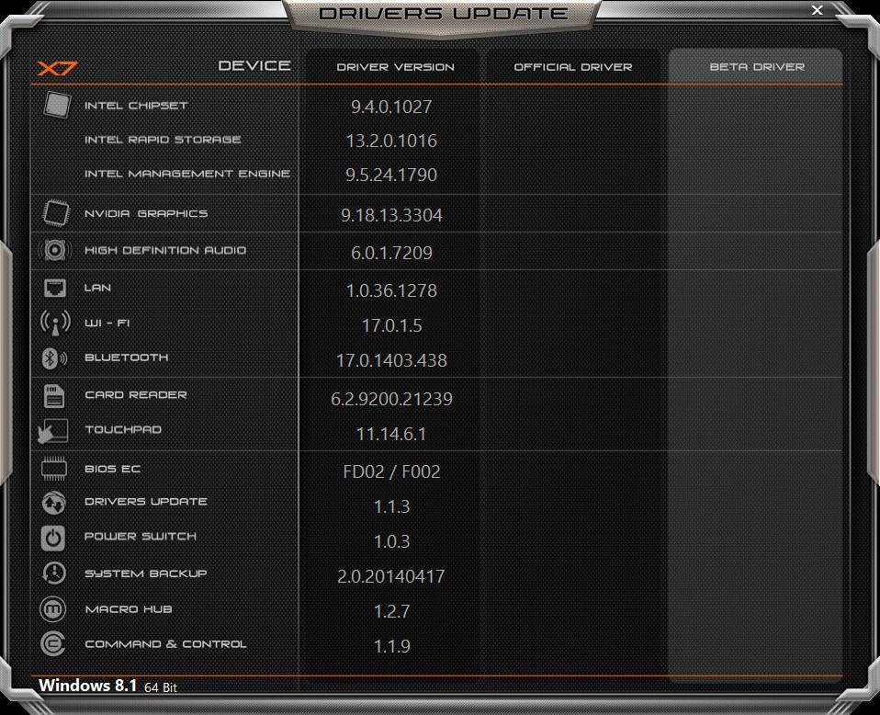Click Drivers Update version 1.1.3

(x=391, y=506)
